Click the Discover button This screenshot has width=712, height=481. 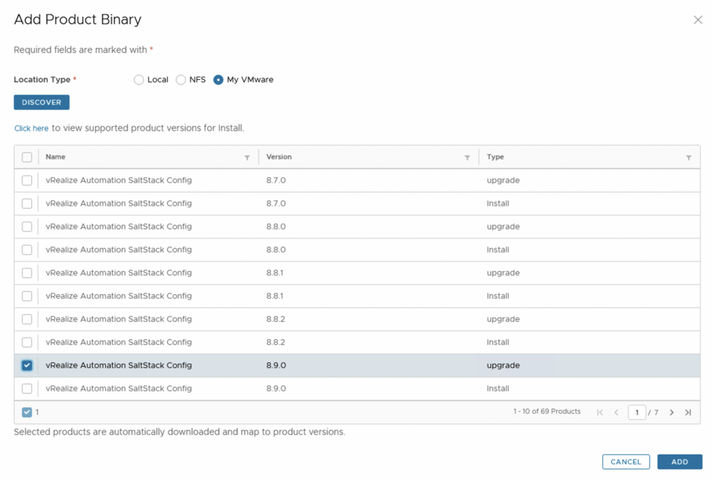[x=42, y=102]
